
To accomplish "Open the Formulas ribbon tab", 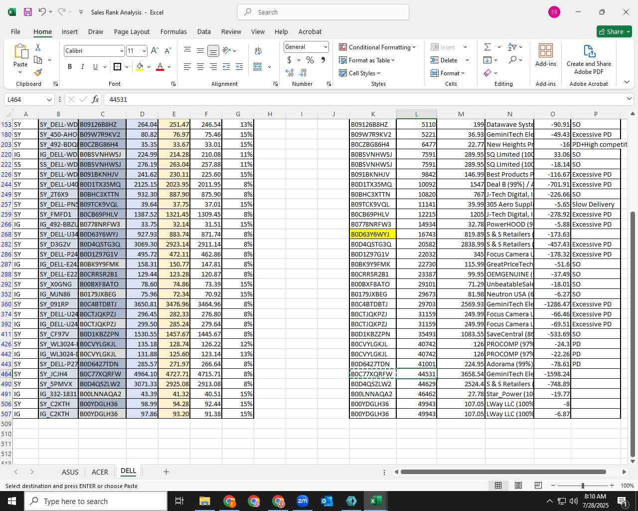I will point(173,31).
